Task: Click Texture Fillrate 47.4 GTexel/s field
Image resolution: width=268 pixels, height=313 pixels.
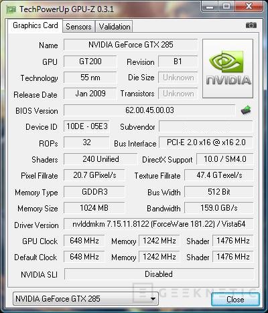Action: click(219, 175)
